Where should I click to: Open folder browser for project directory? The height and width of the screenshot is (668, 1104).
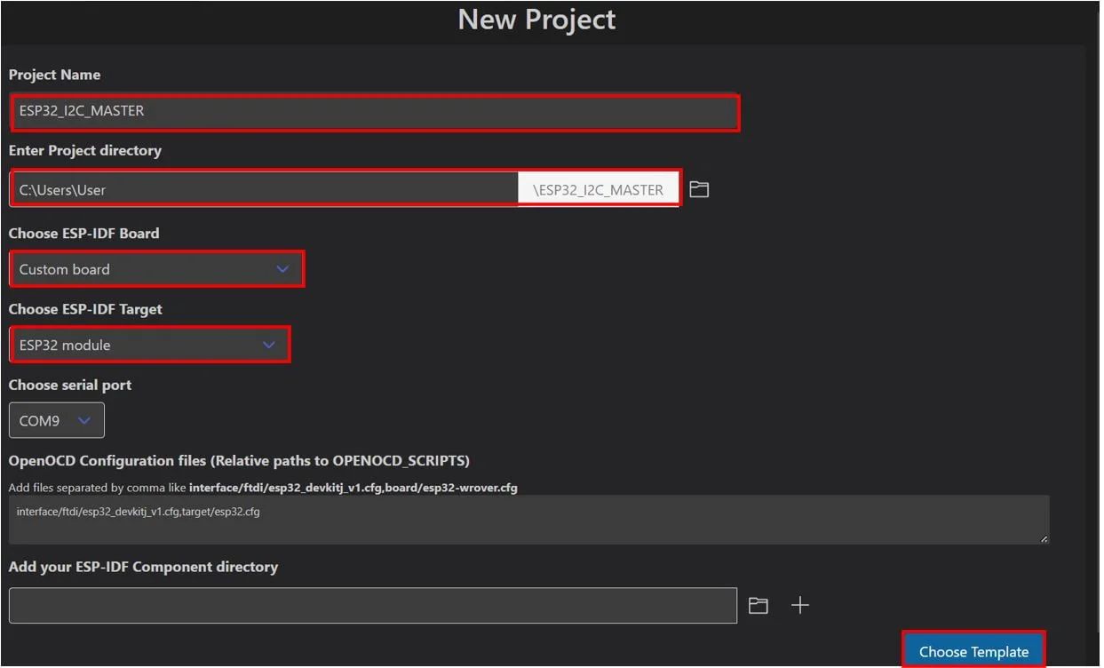[699, 189]
